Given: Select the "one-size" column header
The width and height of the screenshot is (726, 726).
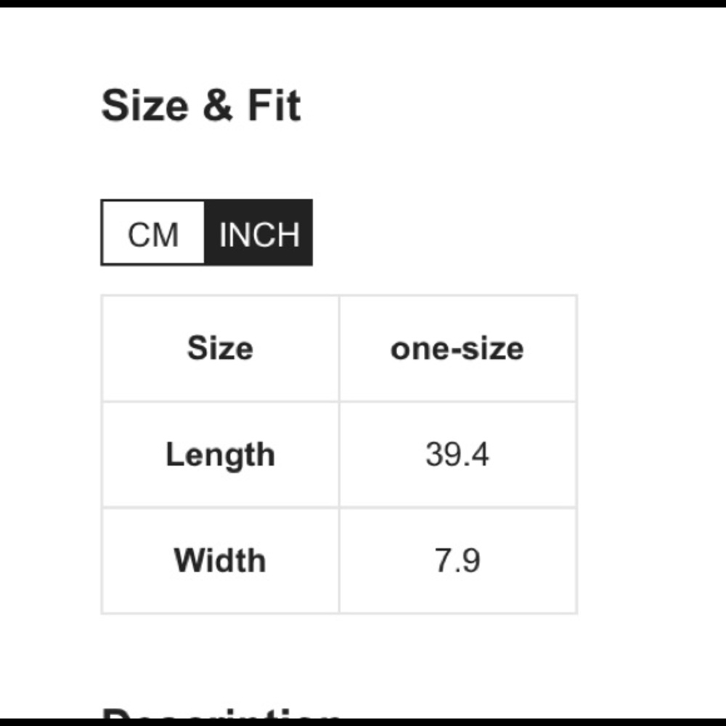Looking at the screenshot, I should [x=457, y=348].
